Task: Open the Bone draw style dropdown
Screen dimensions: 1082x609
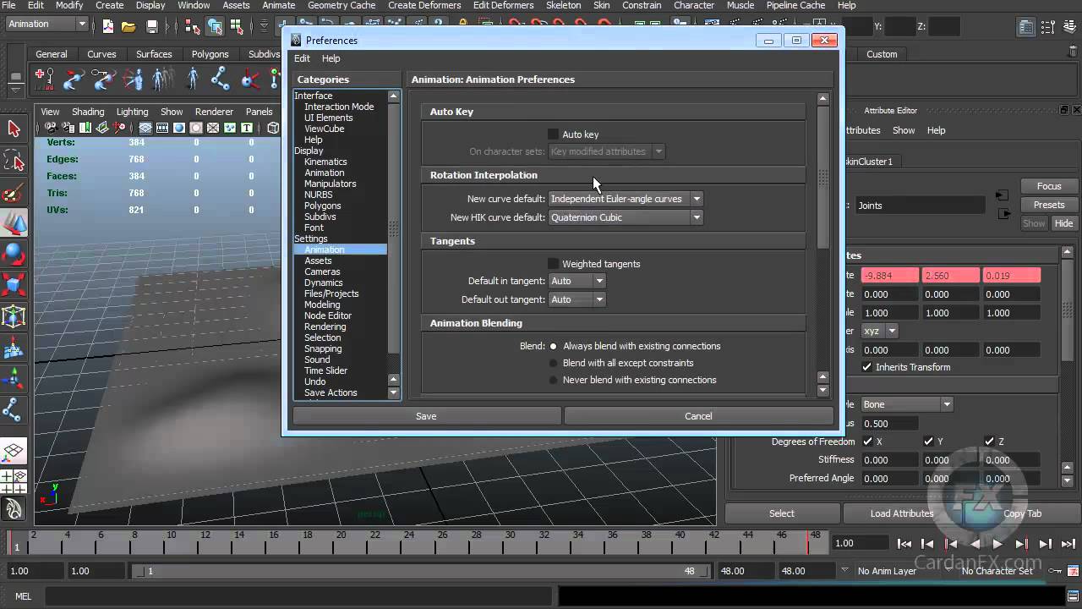Action: (x=907, y=404)
